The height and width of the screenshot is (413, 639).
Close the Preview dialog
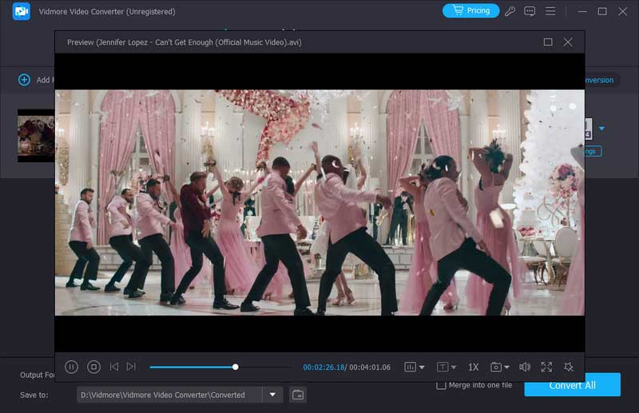(568, 42)
